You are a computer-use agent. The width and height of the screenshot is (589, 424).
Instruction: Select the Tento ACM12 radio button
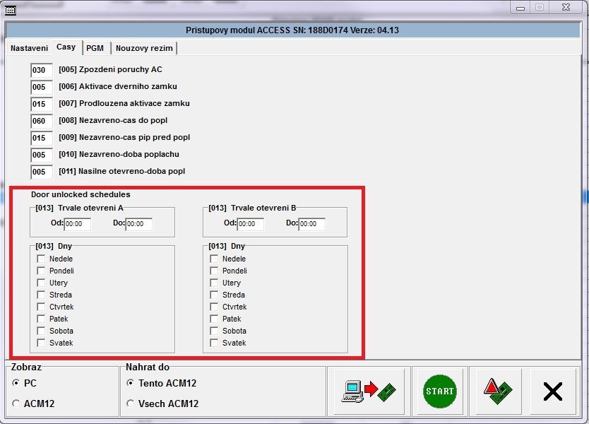130,383
